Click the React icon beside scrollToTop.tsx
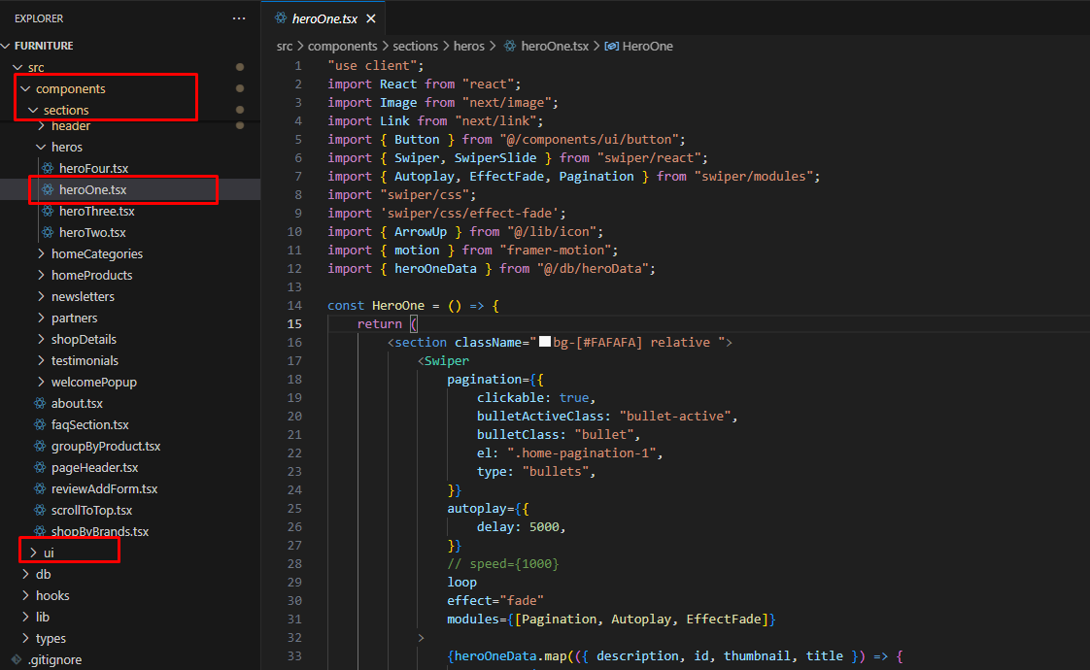The image size is (1090, 670). (40, 511)
